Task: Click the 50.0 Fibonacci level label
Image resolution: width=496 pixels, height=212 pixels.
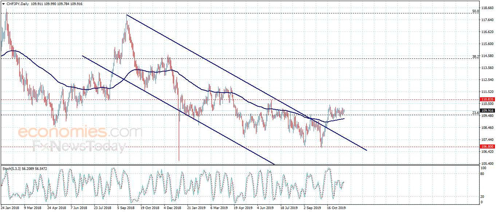Action: [475, 11]
